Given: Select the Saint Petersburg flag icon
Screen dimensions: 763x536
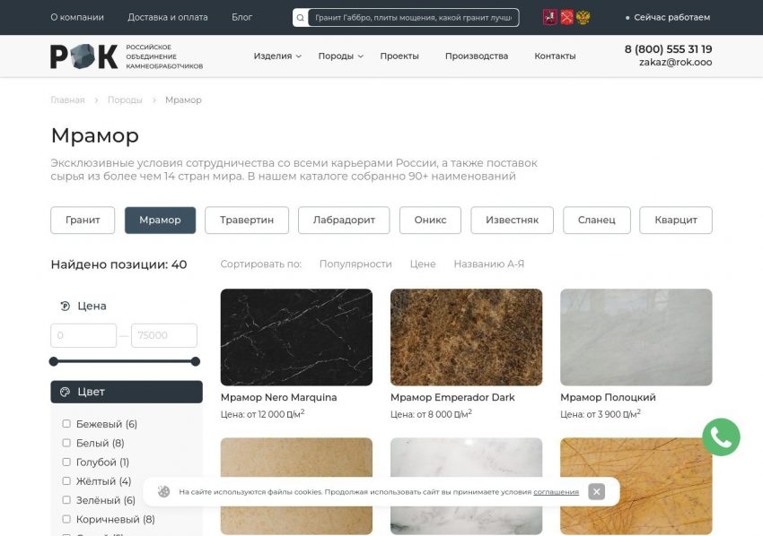Looking at the screenshot, I should (x=566, y=18).
